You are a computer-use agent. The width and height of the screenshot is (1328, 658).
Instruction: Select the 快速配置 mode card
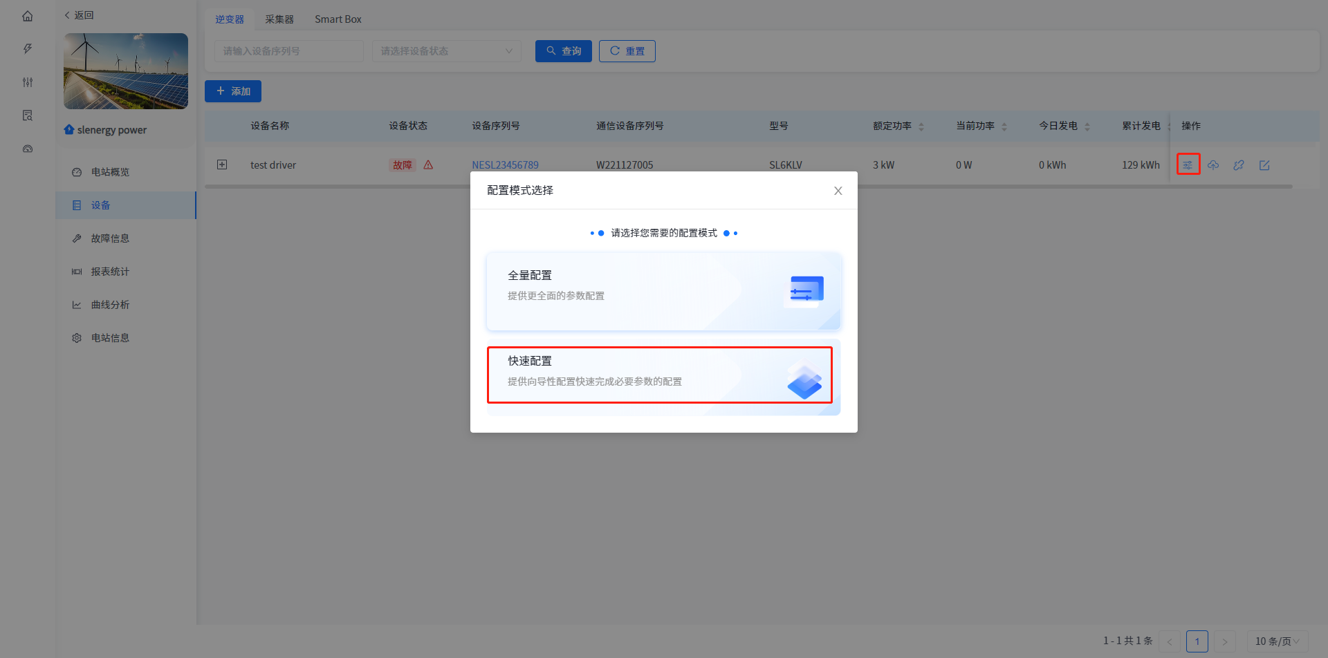point(660,375)
